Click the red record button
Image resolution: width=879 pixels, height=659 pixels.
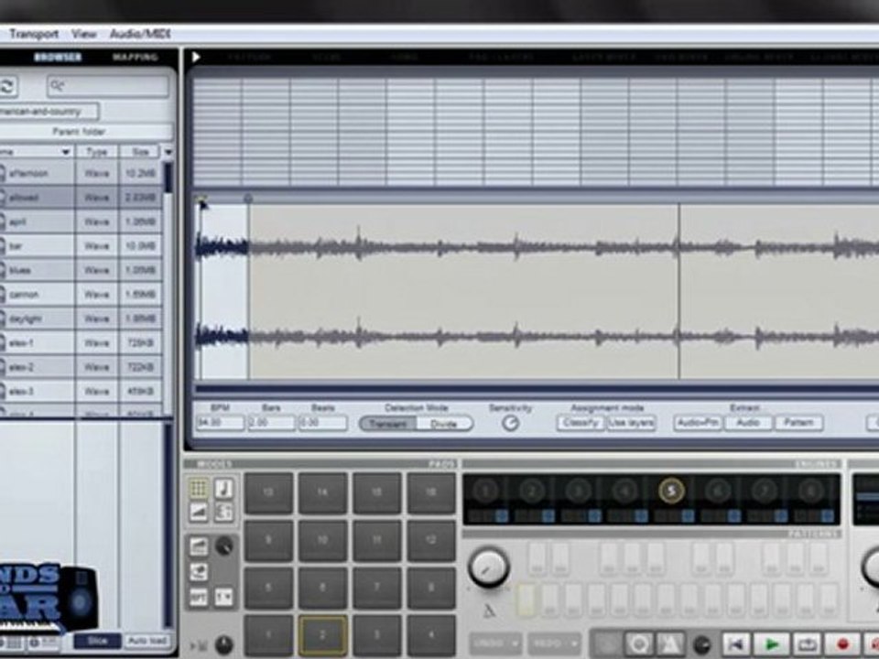tap(842, 644)
